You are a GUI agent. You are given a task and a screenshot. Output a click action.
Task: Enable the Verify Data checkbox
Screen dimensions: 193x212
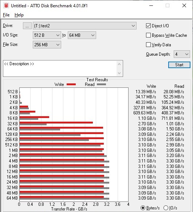click(148, 44)
